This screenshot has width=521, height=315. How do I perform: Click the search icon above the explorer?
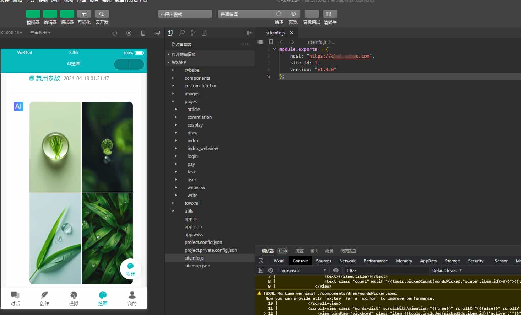181,32
